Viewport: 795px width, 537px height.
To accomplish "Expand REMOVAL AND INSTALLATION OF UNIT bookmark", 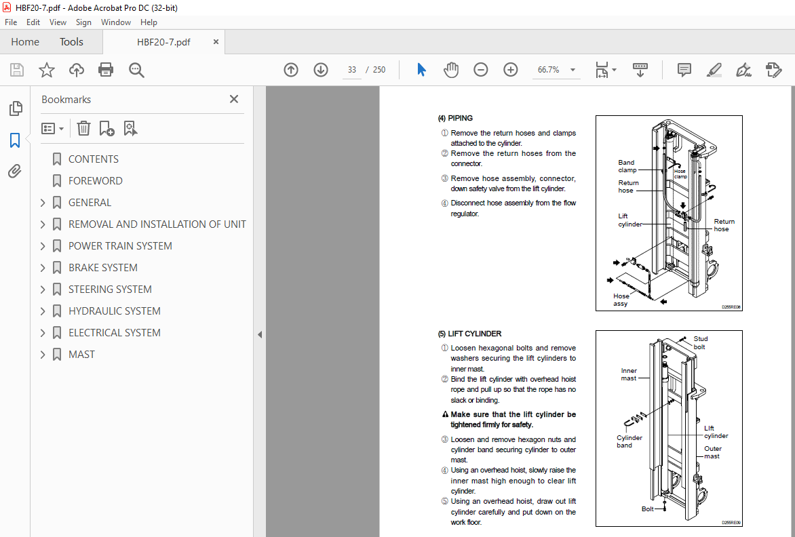I will [x=43, y=224].
